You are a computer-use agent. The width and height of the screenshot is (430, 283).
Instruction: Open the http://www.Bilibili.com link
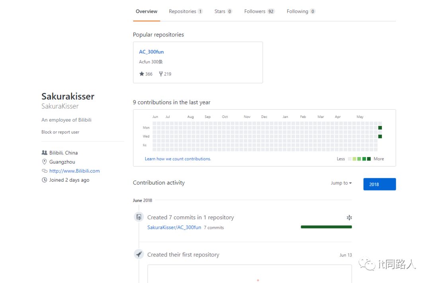tap(74, 171)
